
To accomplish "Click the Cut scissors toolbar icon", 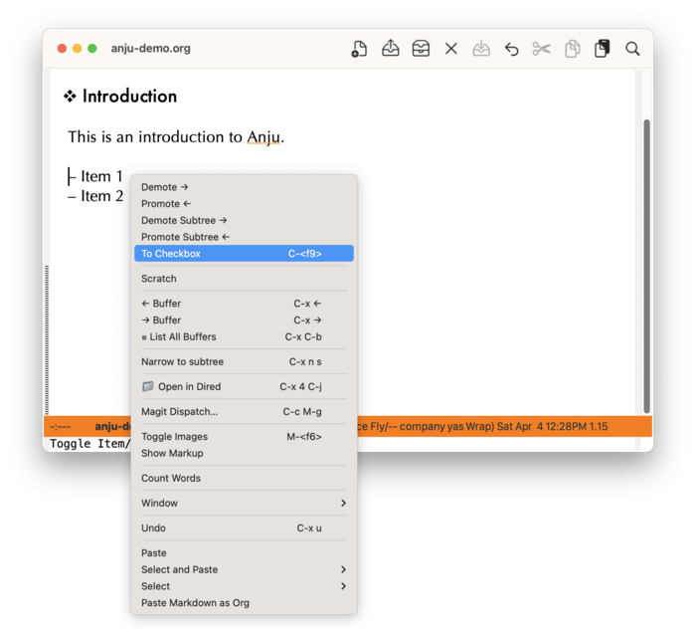I will click(542, 49).
